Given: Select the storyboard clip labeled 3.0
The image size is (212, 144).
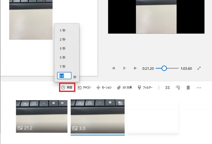Looking at the screenshot, I should click(x=98, y=116).
